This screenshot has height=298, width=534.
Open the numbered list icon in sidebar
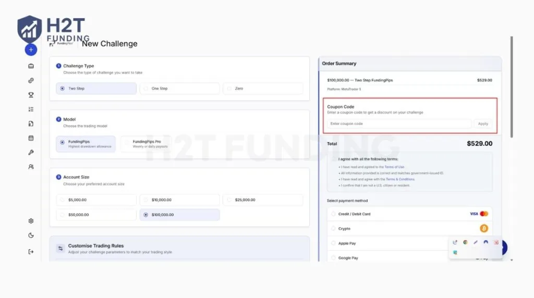tap(31, 109)
